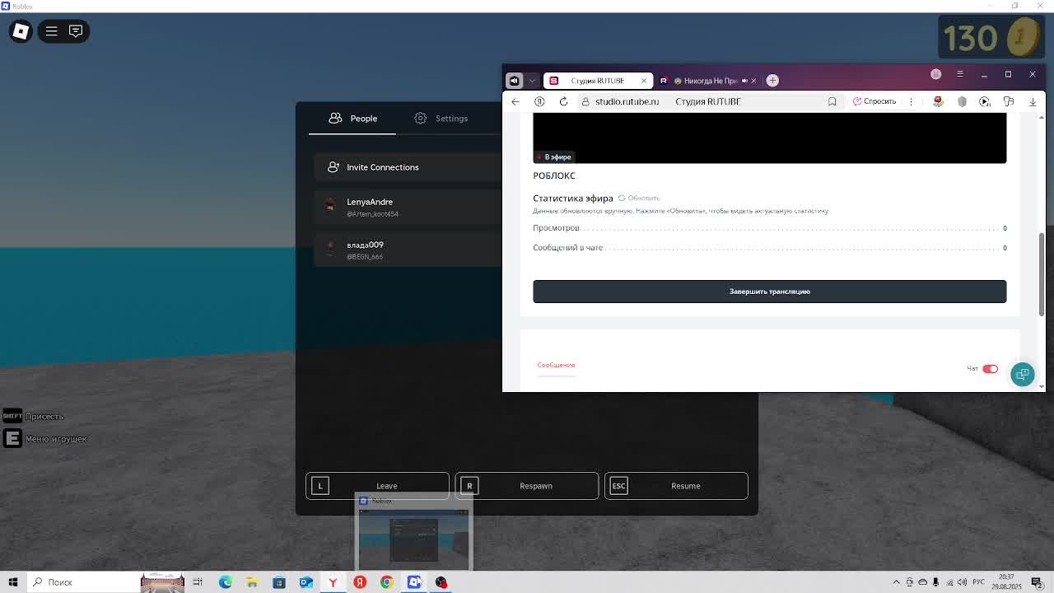This screenshot has height=593, width=1054.
Task: Launch Microsoft Edge from the taskbar
Action: point(225,582)
